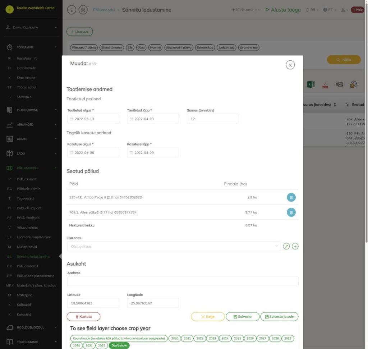This screenshot has height=349, width=368.
Task: Expand the Admin sidebar section
Action: pos(32,139)
